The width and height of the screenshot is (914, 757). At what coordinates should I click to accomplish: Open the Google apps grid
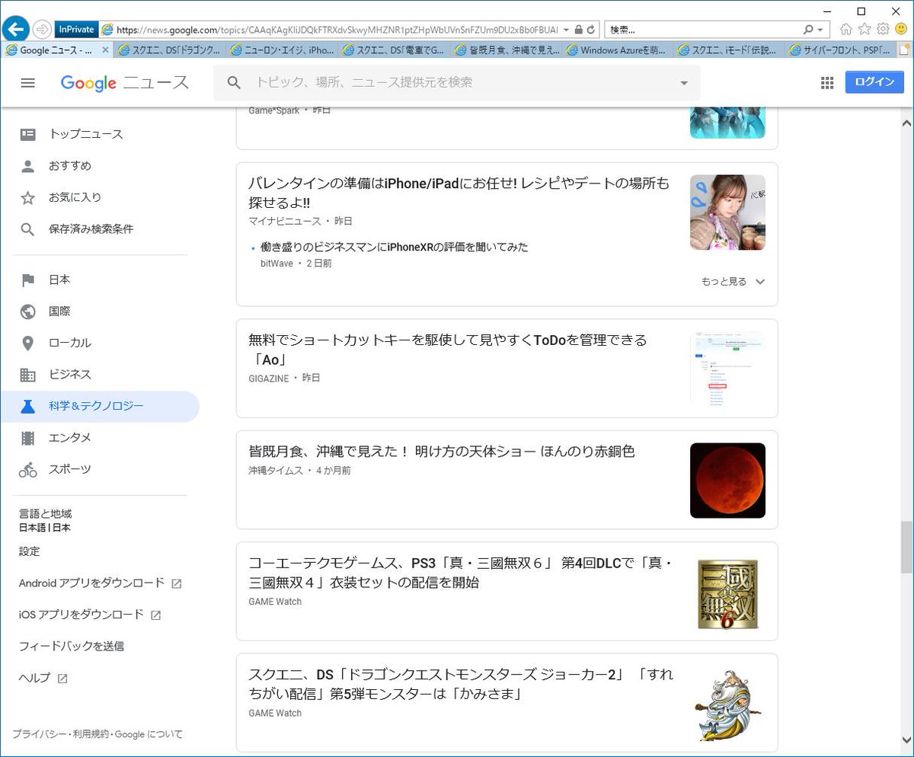[827, 83]
